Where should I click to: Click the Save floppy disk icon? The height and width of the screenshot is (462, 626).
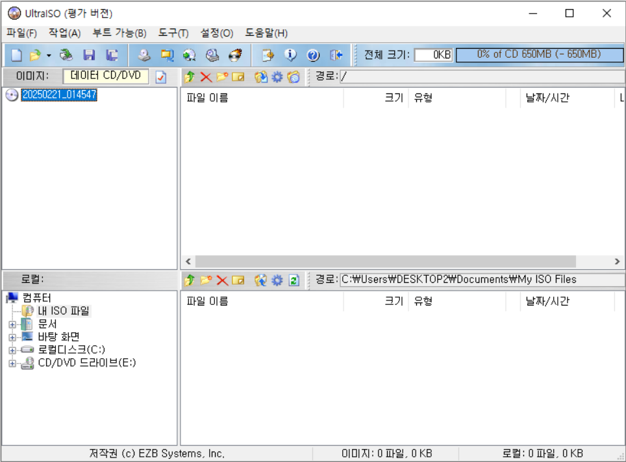[88, 55]
